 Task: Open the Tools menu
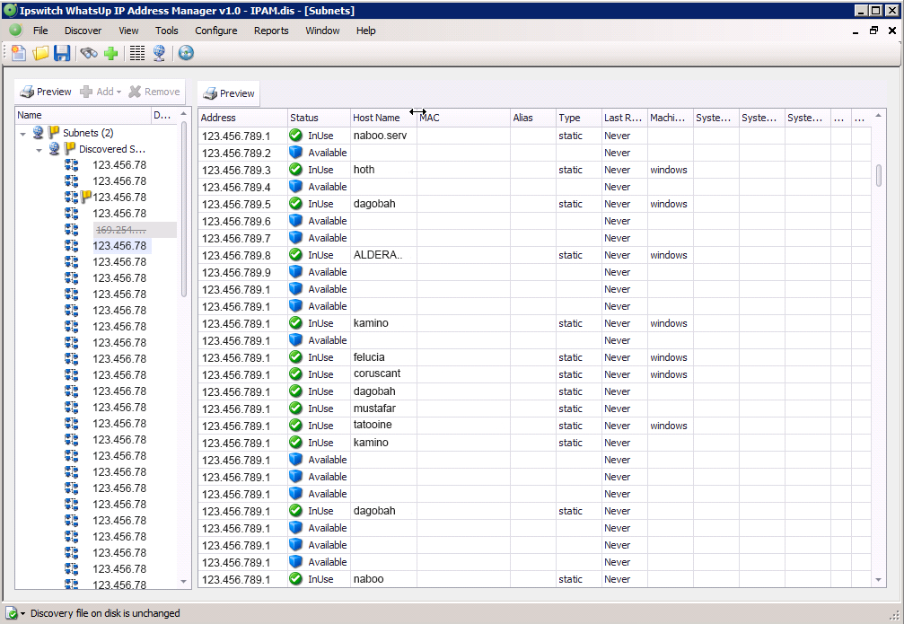pyautogui.click(x=167, y=31)
